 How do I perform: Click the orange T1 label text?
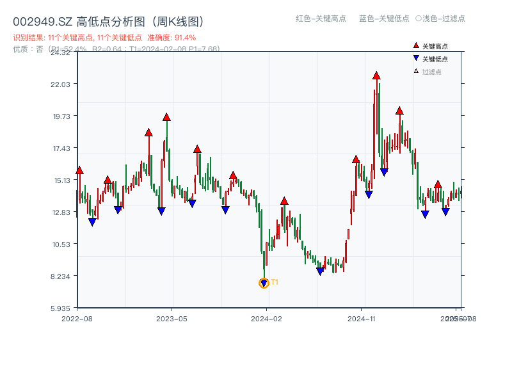275,282
